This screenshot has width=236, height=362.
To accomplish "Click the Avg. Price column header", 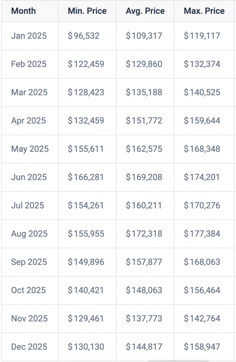I will click(x=145, y=11).
